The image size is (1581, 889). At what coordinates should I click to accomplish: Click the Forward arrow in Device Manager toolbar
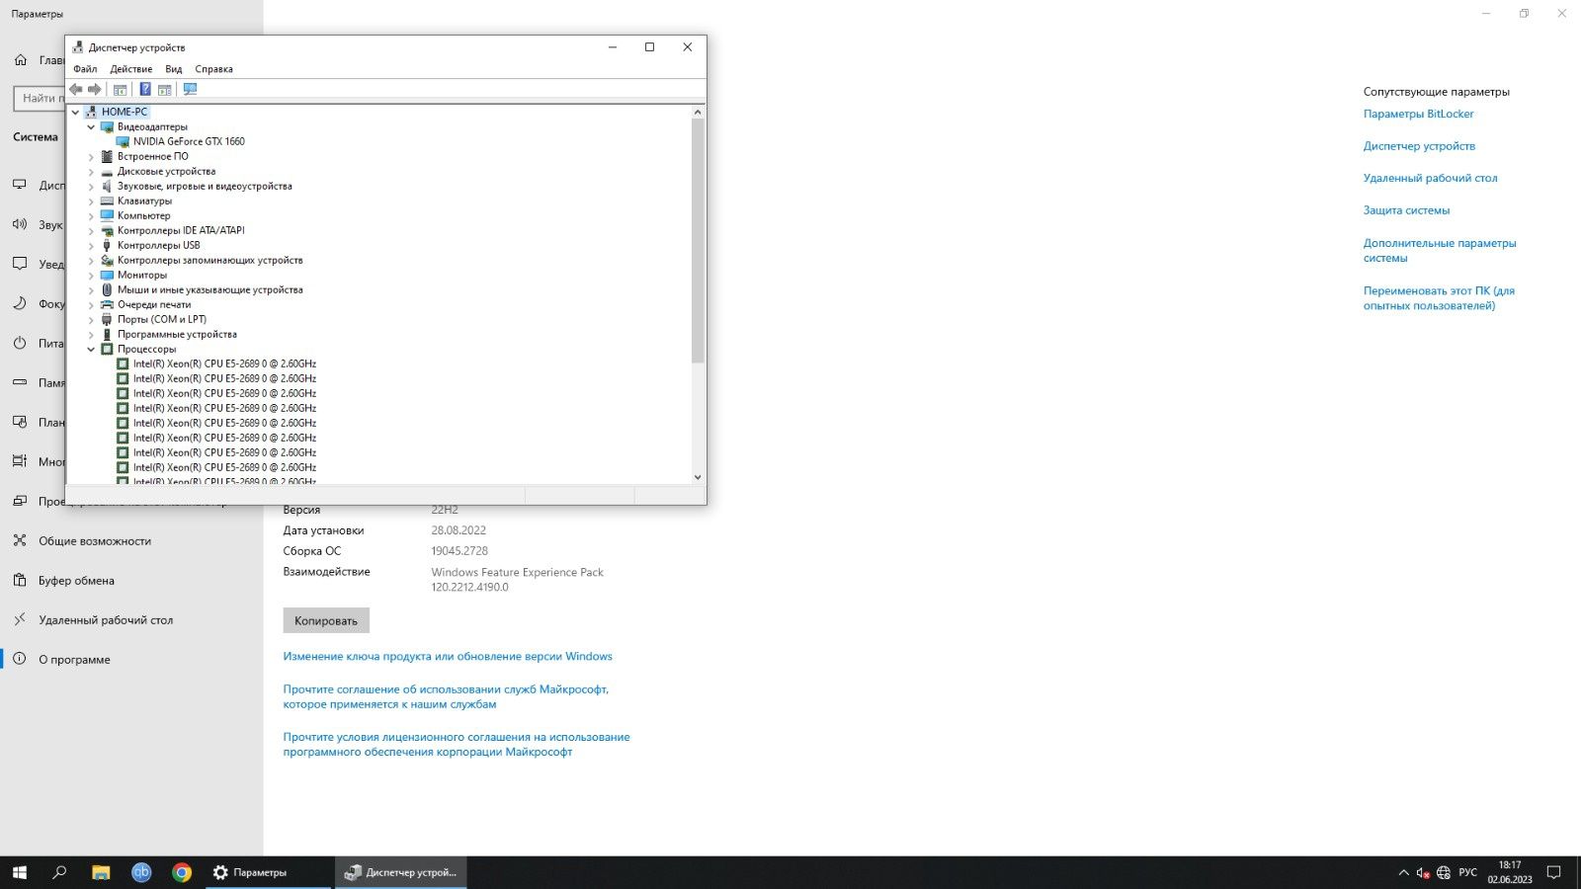point(95,89)
